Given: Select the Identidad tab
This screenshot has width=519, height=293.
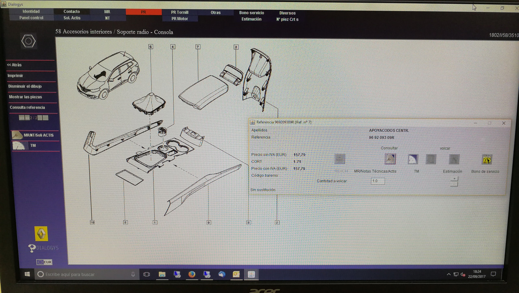Looking at the screenshot, I should point(31,12).
